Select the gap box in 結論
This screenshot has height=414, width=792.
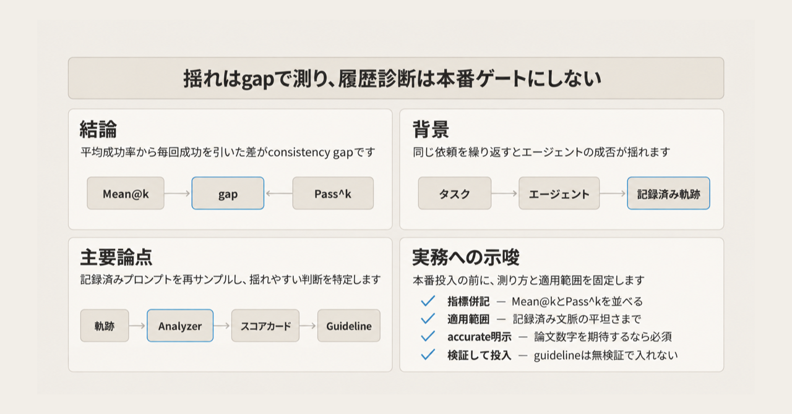pyautogui.click(x=228, y=193)
